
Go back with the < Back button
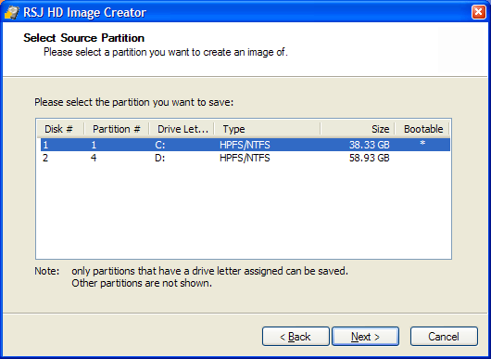[x=296, y=337]
